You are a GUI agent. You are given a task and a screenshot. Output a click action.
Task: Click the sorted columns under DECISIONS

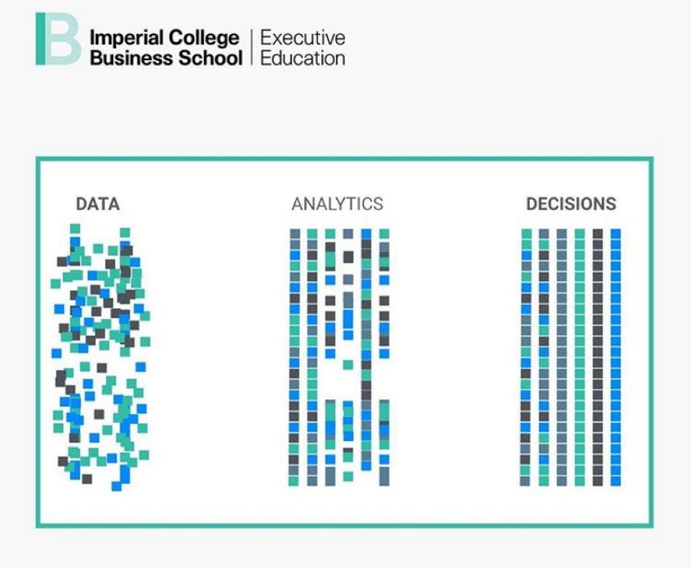pyautogui.click(x=571, y=358)
